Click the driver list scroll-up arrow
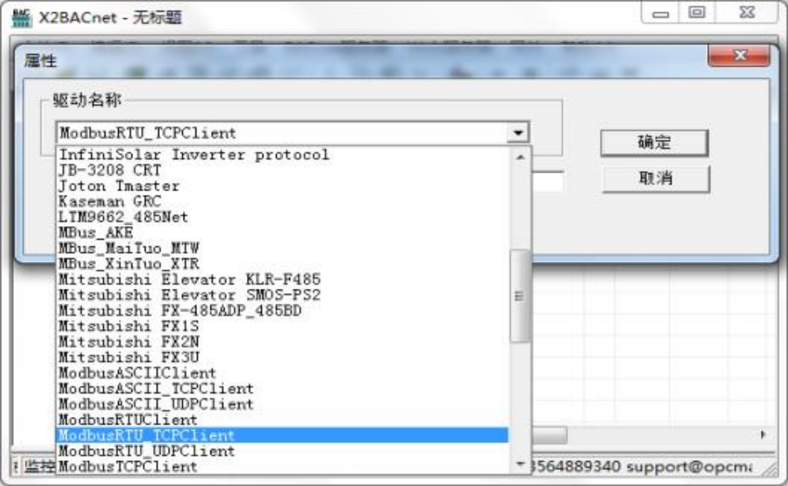This screenshot has height=486, width=788. click(x=520, y=157)
